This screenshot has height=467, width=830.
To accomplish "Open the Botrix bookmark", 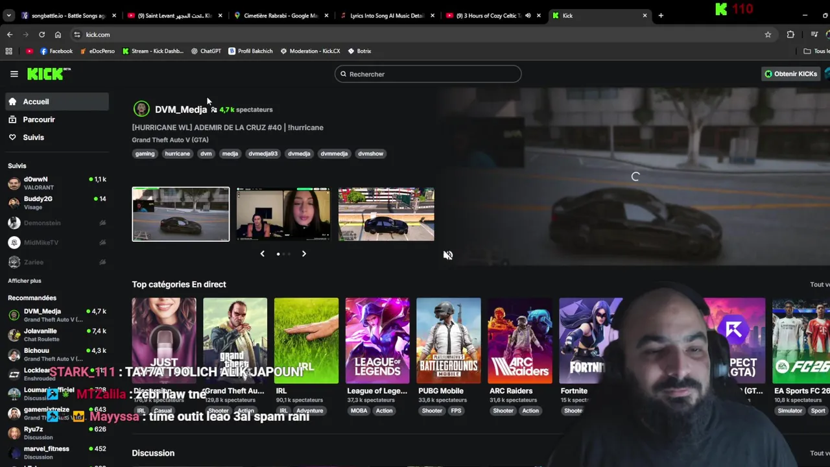I will (x=360, y=51).
